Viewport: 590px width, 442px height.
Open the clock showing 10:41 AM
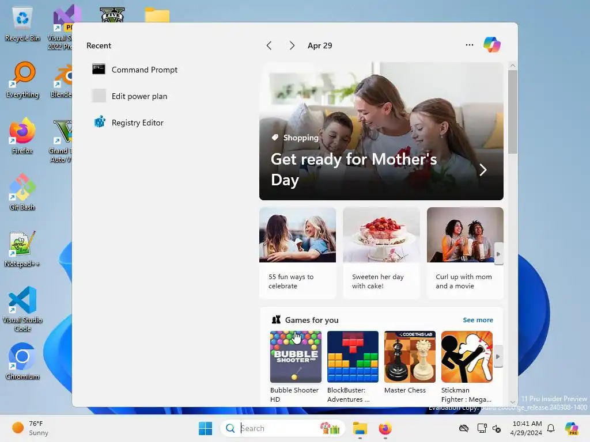(527, 428)
